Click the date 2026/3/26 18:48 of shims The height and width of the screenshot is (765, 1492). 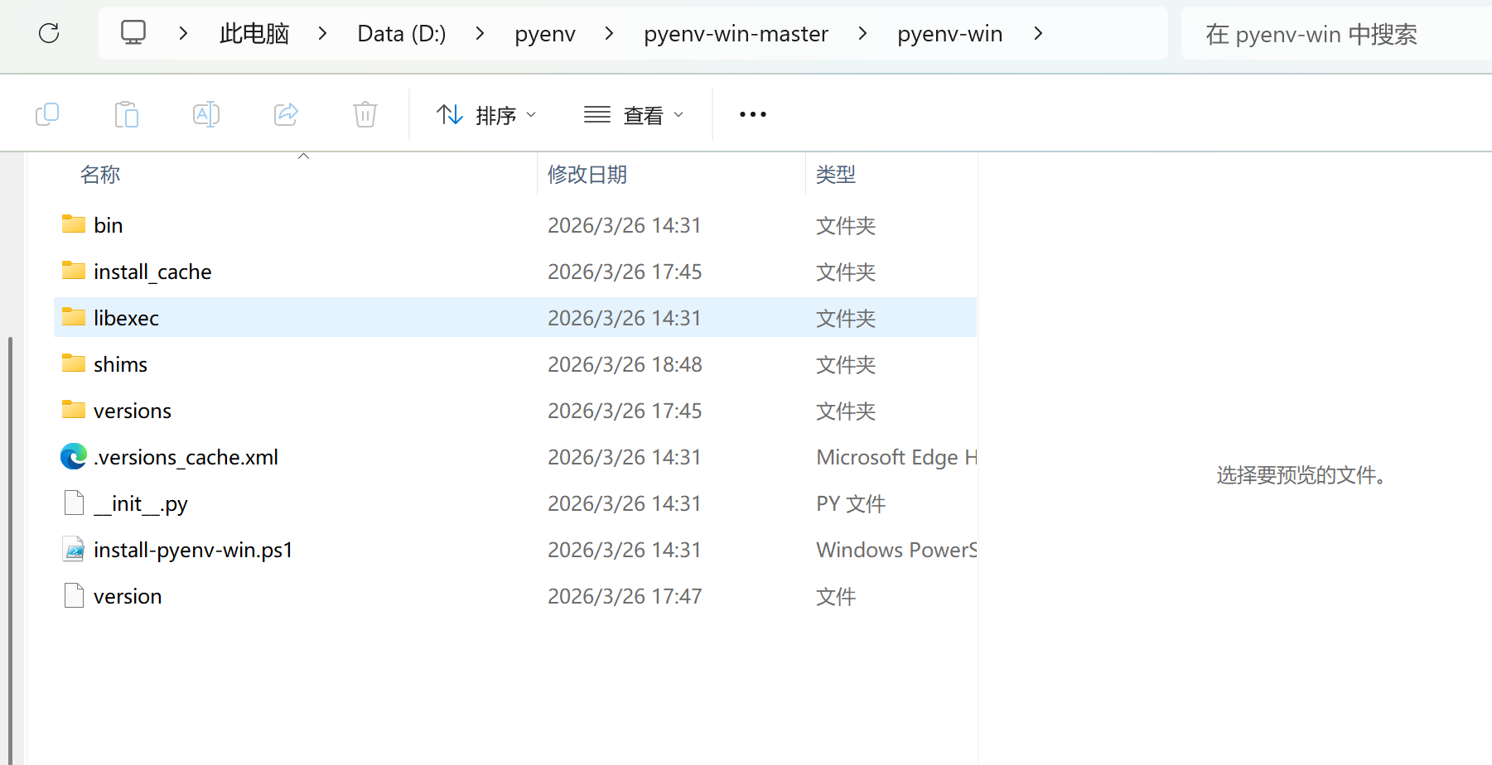(x=625, y=364)
